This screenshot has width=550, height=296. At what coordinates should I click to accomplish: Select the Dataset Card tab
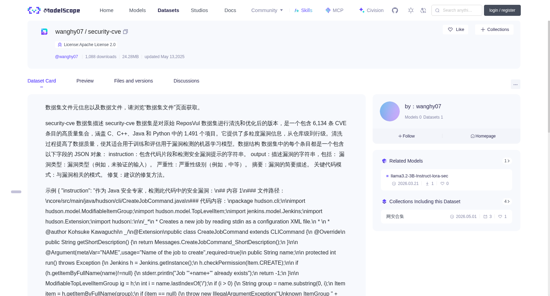(x=42, y=81)
